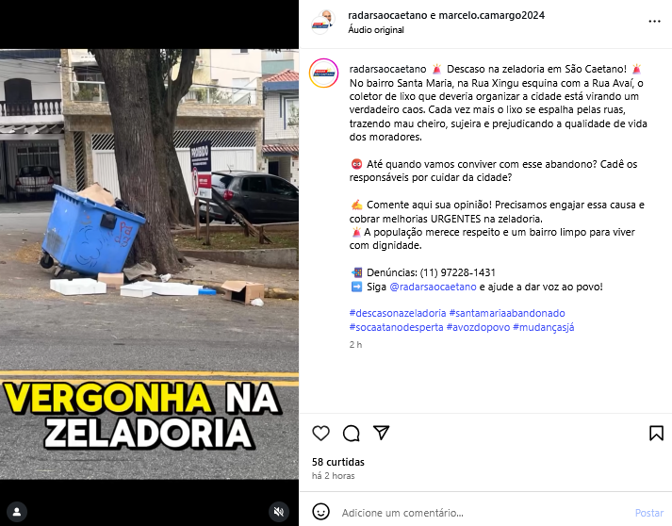
Task: Open hashtag #descasonazeladoria
Action: coord(398,313)
